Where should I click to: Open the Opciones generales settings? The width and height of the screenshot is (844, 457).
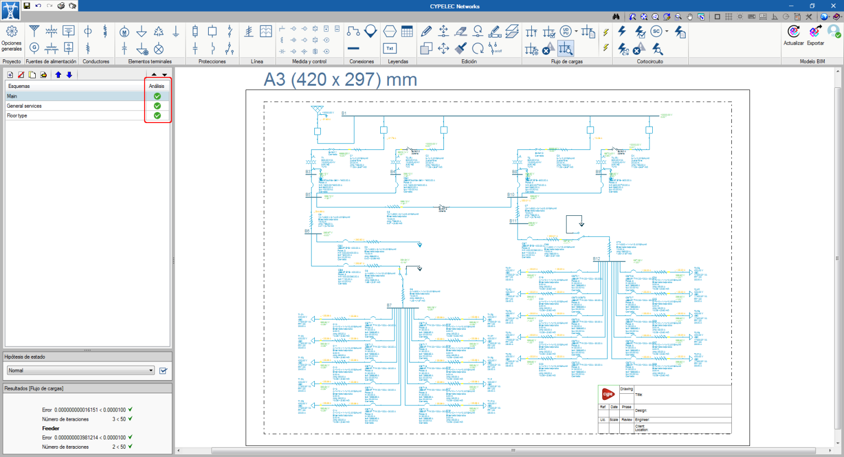pos(11,38)
